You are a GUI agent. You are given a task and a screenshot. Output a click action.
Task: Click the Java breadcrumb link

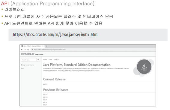click(x=51, y=59)
